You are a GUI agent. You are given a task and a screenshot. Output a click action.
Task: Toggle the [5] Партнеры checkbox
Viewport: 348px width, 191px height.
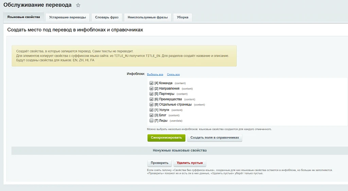click(151, 94)
